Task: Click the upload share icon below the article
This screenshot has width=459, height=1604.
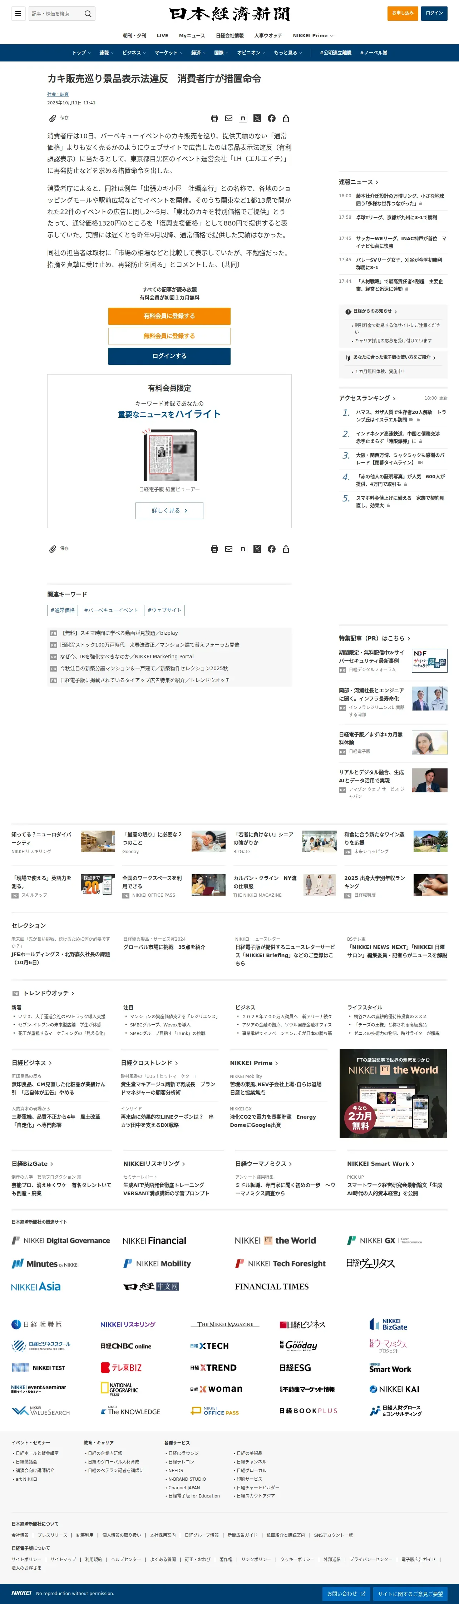Action: [286, 549]
